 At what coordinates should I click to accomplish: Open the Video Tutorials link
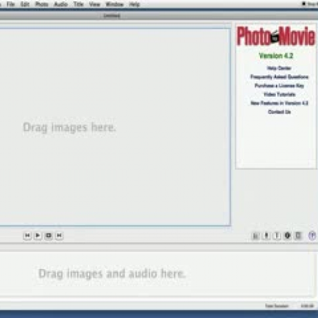point(279,94)
